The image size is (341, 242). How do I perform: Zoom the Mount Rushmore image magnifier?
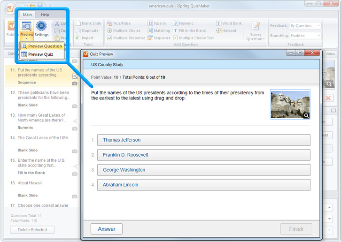point(306,115)
